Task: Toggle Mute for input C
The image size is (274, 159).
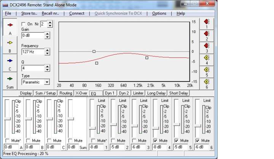Action: [x=49, y=140]
